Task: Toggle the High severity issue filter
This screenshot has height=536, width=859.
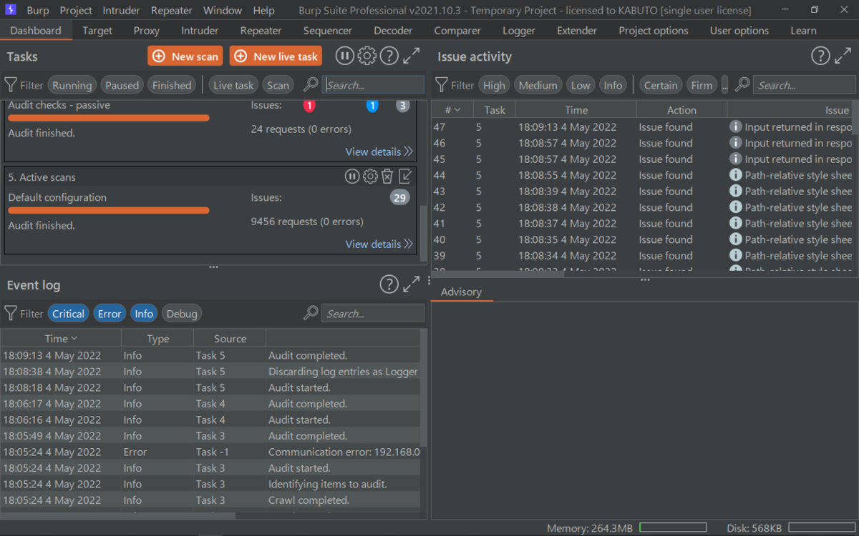Action: (494, 85)
